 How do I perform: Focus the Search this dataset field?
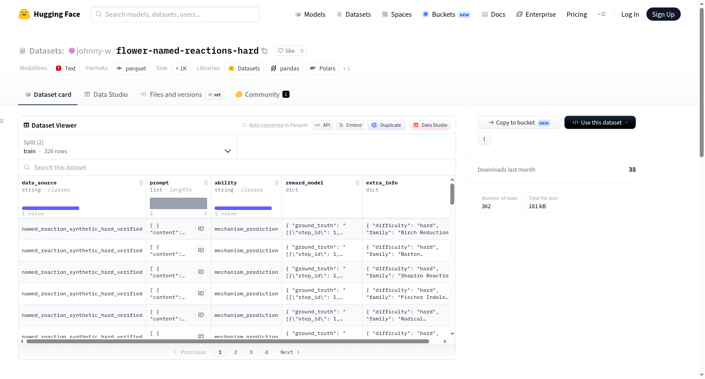coord(237,168)
